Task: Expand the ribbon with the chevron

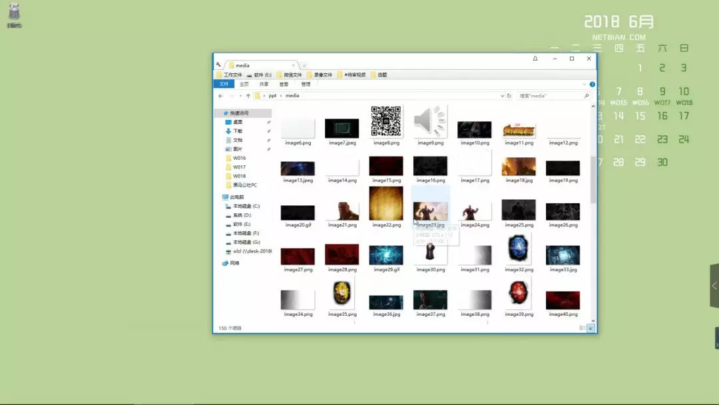Action: [585, 85]
